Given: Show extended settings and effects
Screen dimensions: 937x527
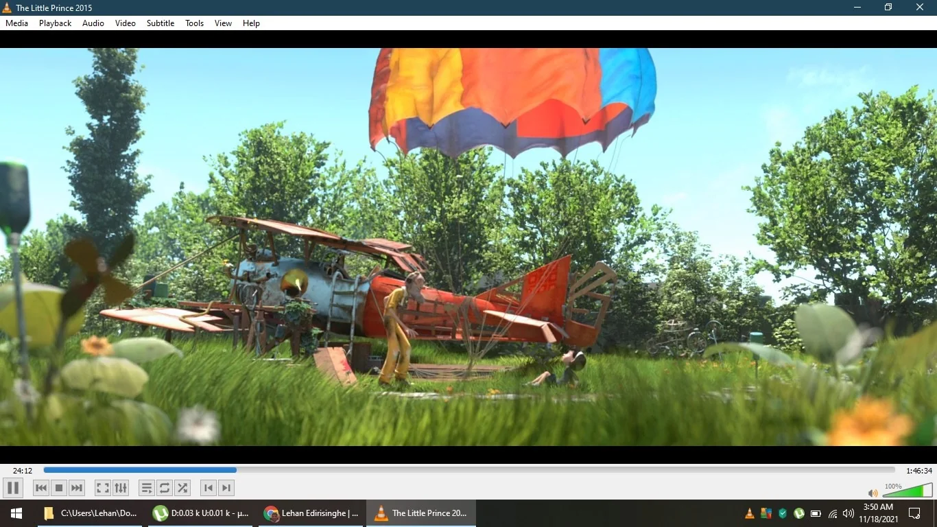Looking at the screenshot, I should (x=121, y=488).
